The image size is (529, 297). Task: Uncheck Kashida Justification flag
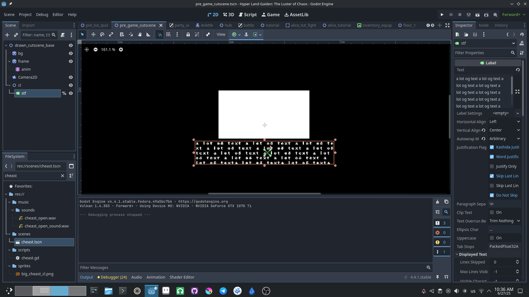tap(492, 147)
